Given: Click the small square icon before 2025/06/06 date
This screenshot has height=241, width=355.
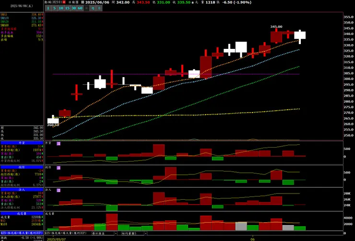Looking at the screenshot, I should (83, 2).
